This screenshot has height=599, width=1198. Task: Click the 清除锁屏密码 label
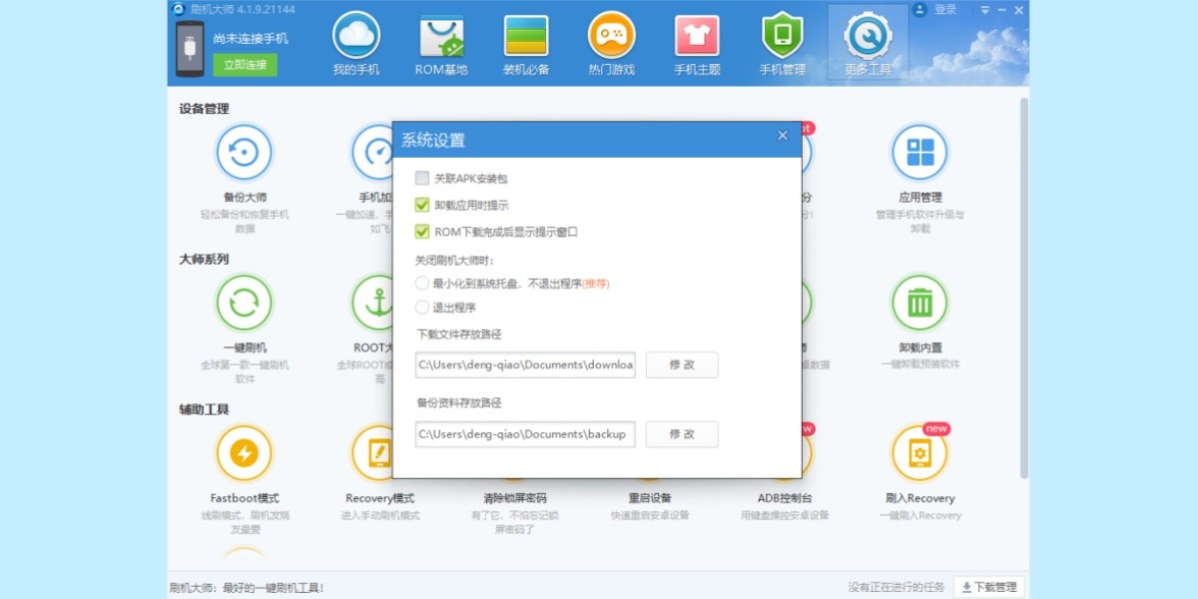coord(515,498)
